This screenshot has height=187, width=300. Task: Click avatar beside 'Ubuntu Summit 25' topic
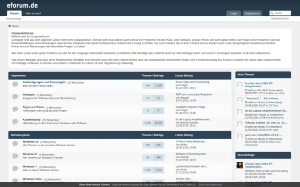point(239,124)
